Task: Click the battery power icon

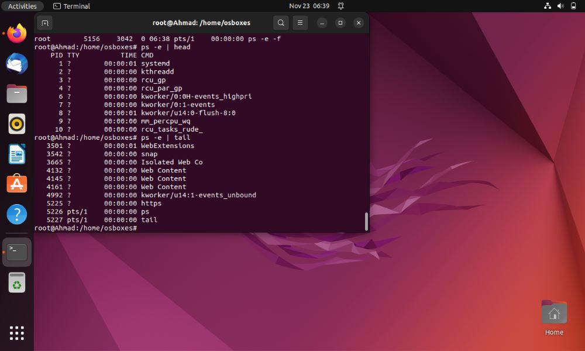Action: (x=573, y=6)
